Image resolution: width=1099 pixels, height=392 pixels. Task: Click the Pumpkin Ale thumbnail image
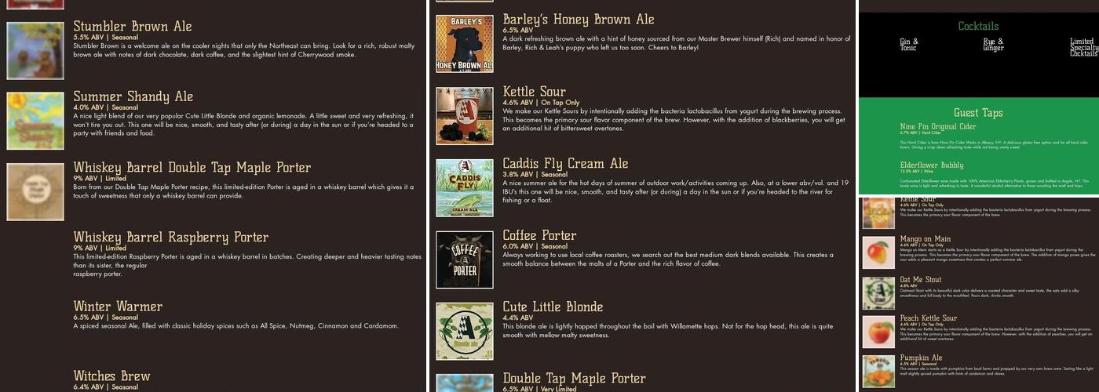[x=878, y=372]
